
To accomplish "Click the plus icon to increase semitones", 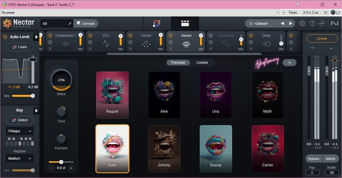I will [x=71, y=168].
